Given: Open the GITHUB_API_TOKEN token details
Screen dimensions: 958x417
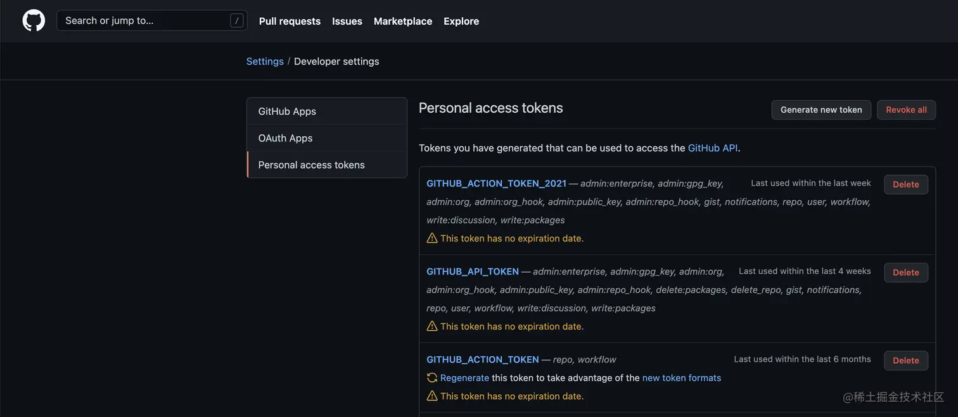Looking at the screenshot, I should click(473, 271).
